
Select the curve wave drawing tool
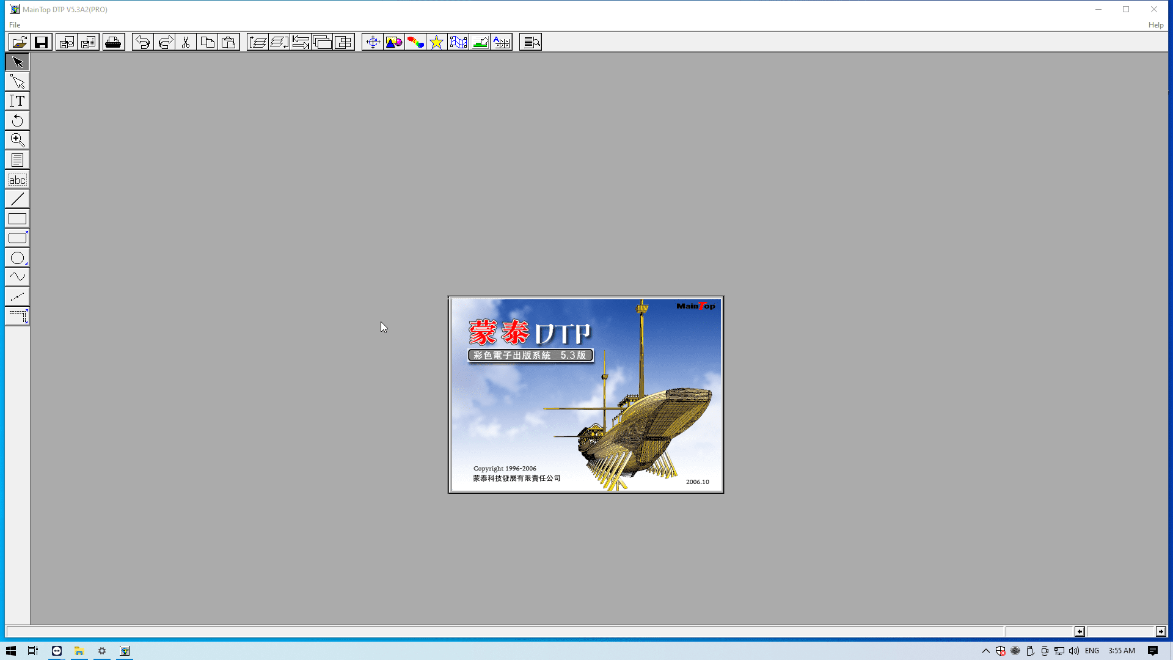17,277
